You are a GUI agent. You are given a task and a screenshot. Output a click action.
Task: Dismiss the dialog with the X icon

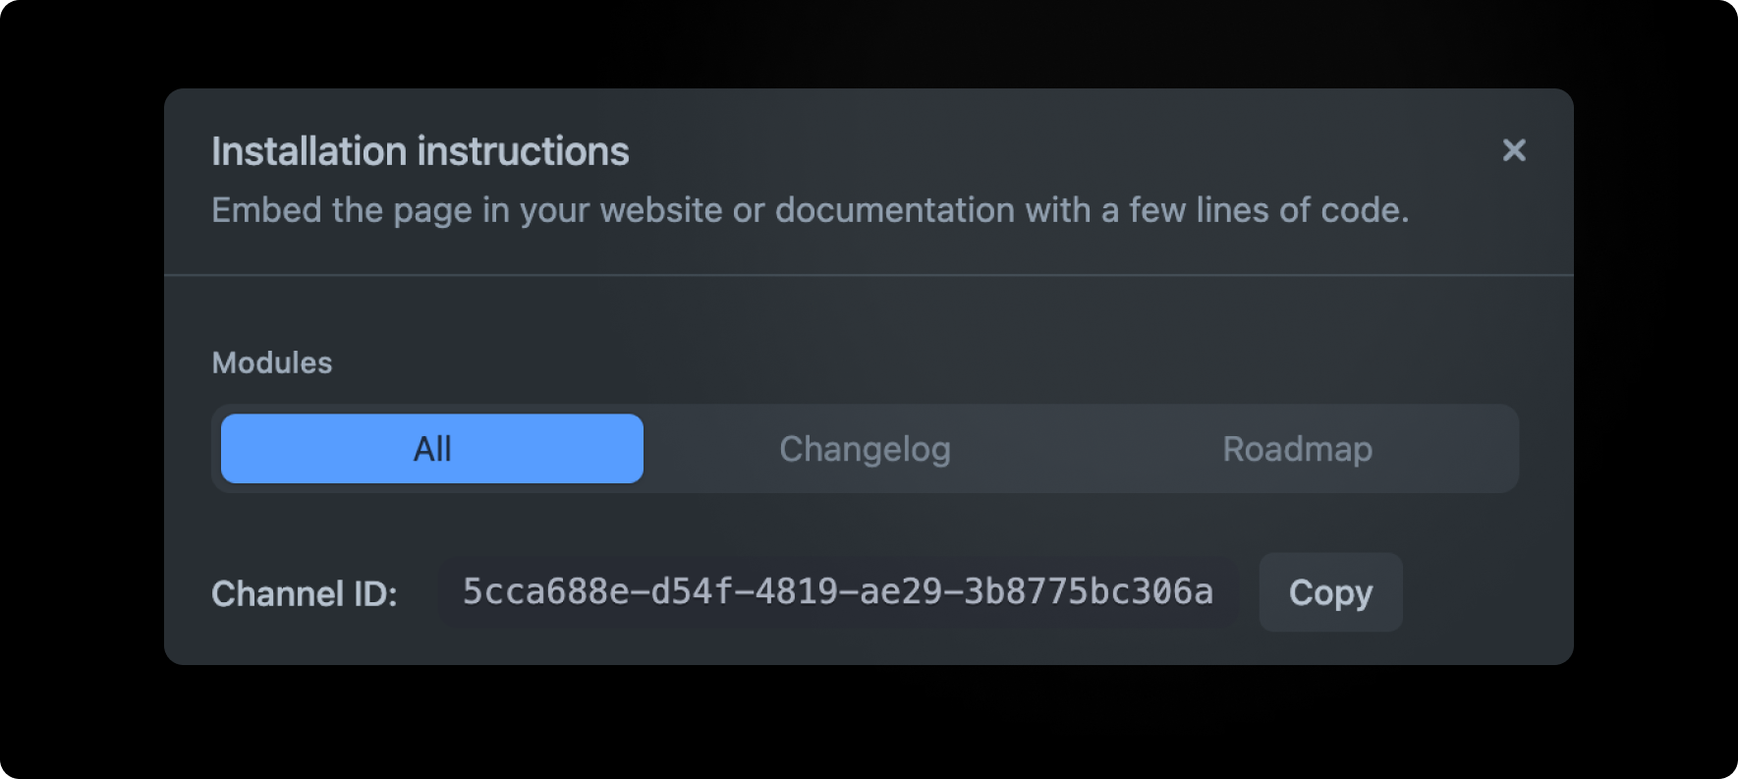tap(1514, 150)
